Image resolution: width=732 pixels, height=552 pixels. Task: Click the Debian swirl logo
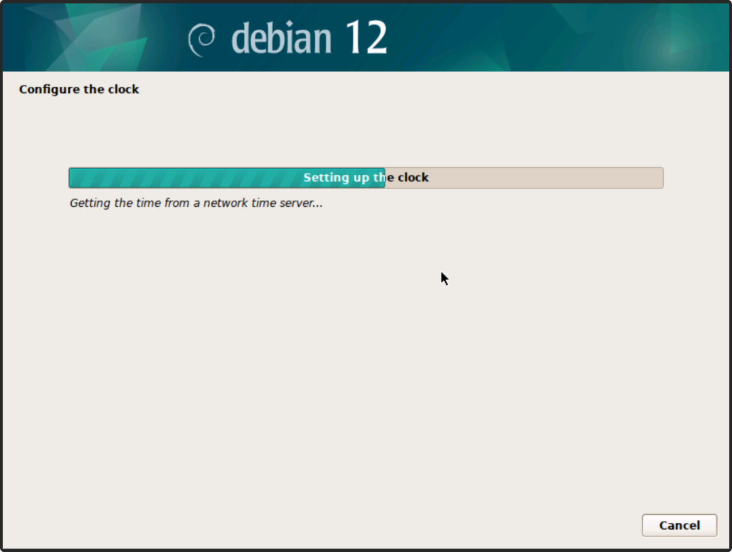tap(201, 39)
